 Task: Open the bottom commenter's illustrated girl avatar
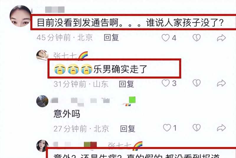click(x=42, y=146)
